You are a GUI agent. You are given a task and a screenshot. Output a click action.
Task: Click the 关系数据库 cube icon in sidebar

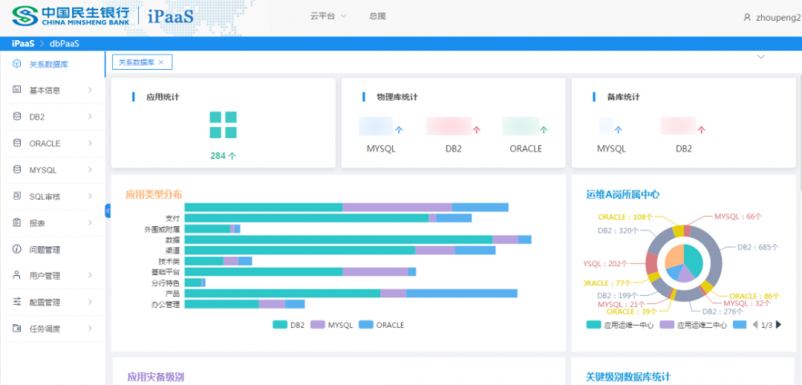click(17, 64)
